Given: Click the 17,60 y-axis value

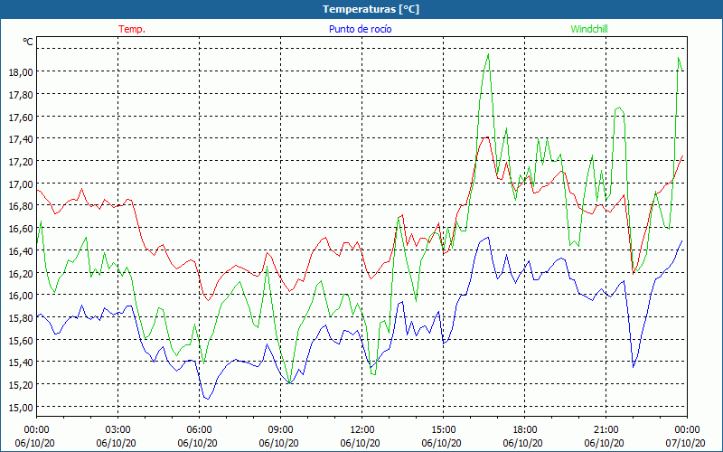Looking at the screenshot, I should pos(21,118).
